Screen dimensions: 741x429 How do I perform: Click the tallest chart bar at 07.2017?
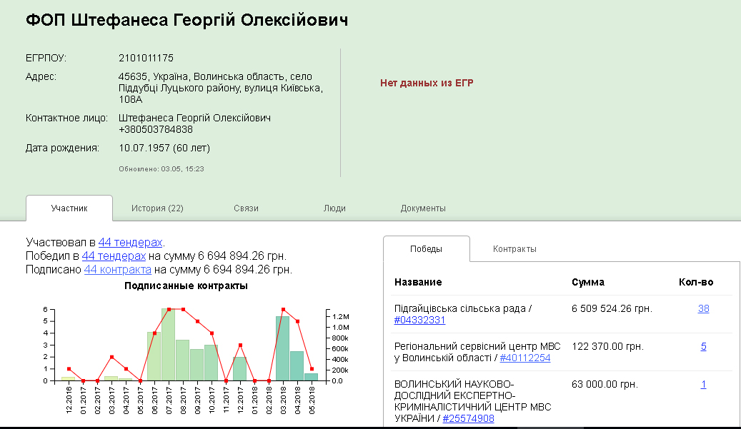click(169, 345)
